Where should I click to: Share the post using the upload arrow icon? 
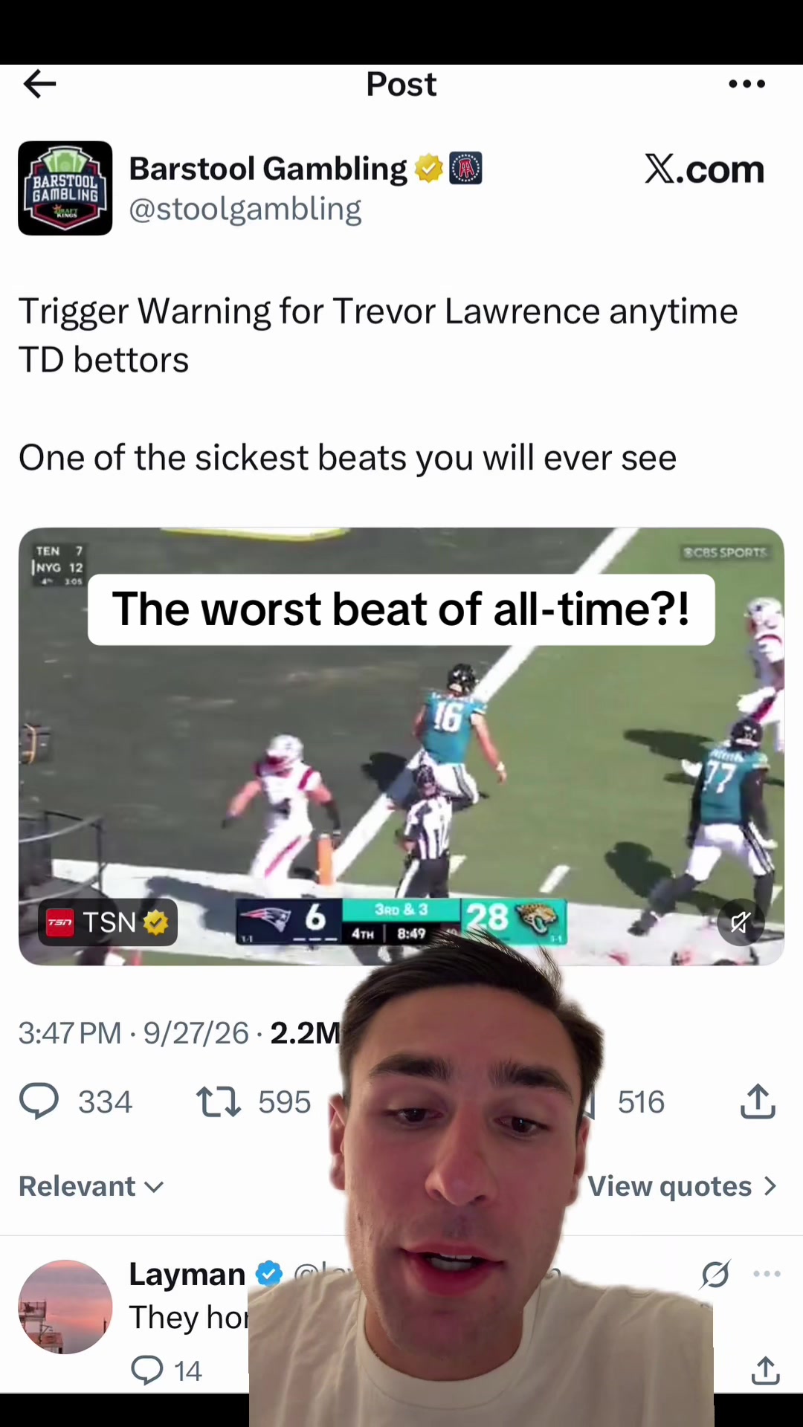pyautogui.click(x=758, y=1101)
